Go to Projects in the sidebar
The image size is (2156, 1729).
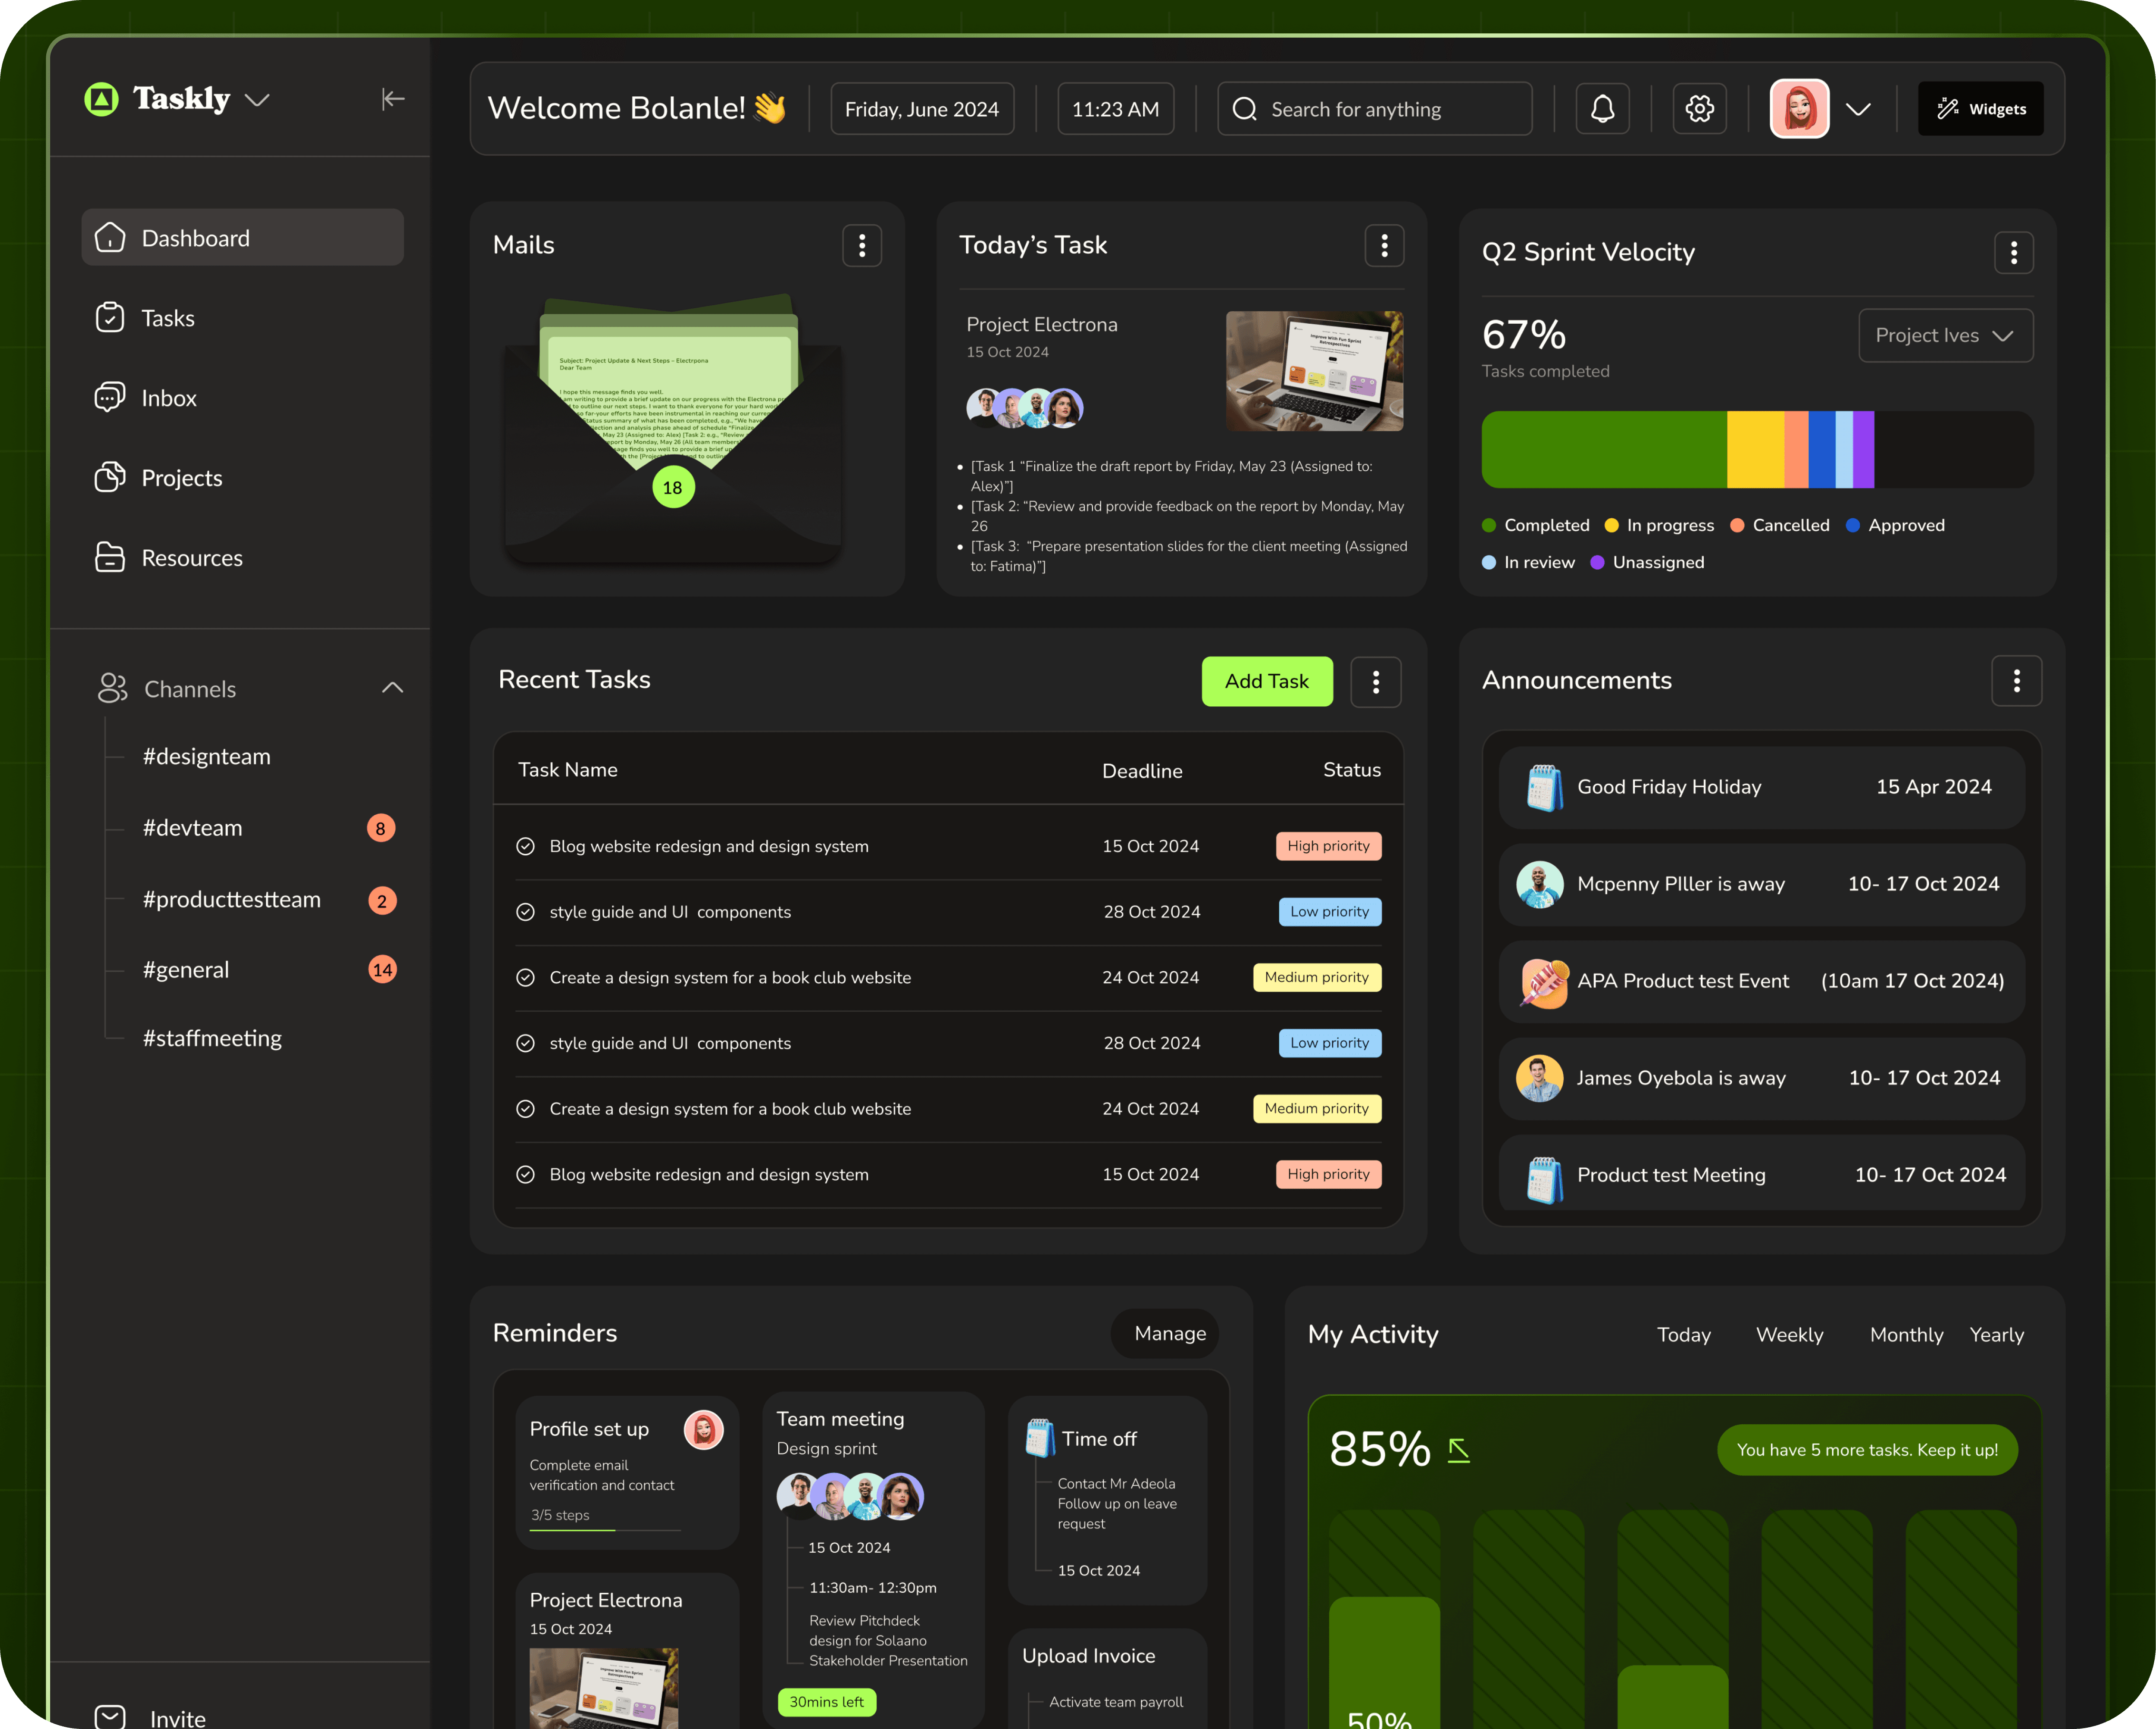182,478
